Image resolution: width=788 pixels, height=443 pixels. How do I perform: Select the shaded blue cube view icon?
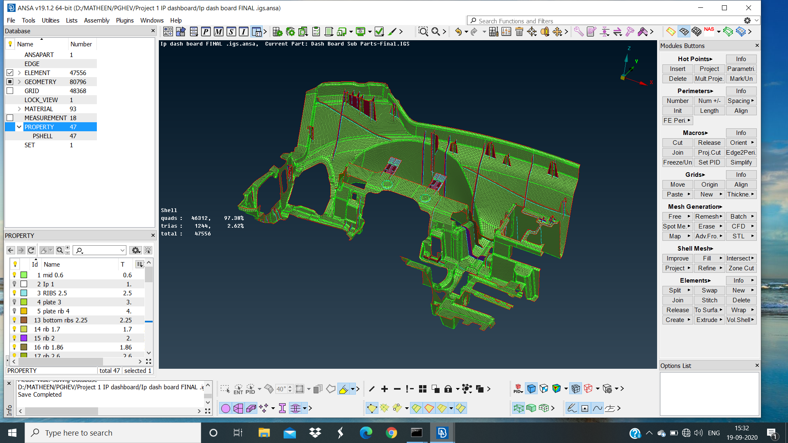[x=531, y=388]
